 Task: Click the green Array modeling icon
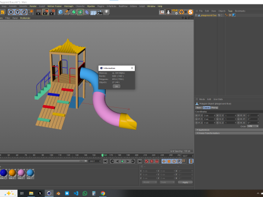tap(80, 12)
